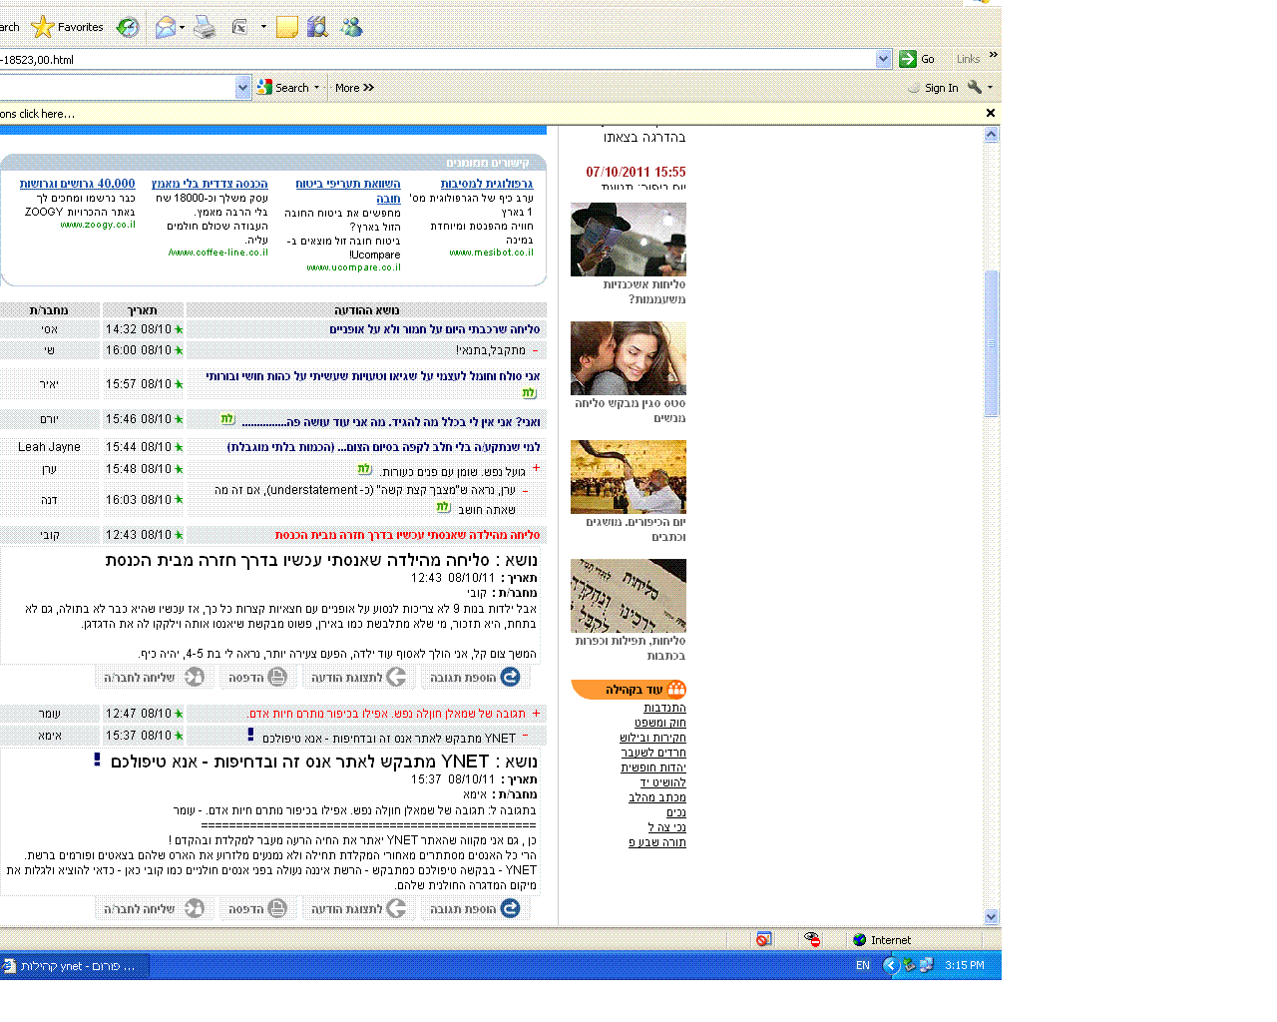Expand the thread by ערן posted at 15:48
The image size is (1277, 1022).
[x=536, y=468]
